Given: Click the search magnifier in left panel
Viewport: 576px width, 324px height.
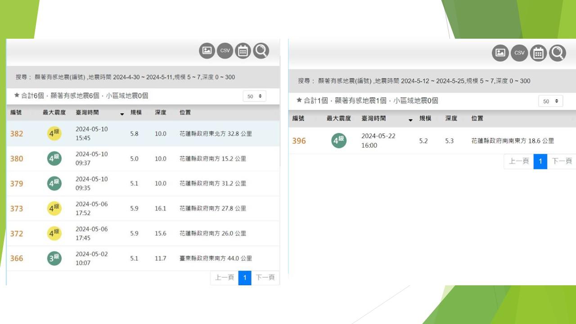Looking at the screenshot, I should tap(261, 51).
